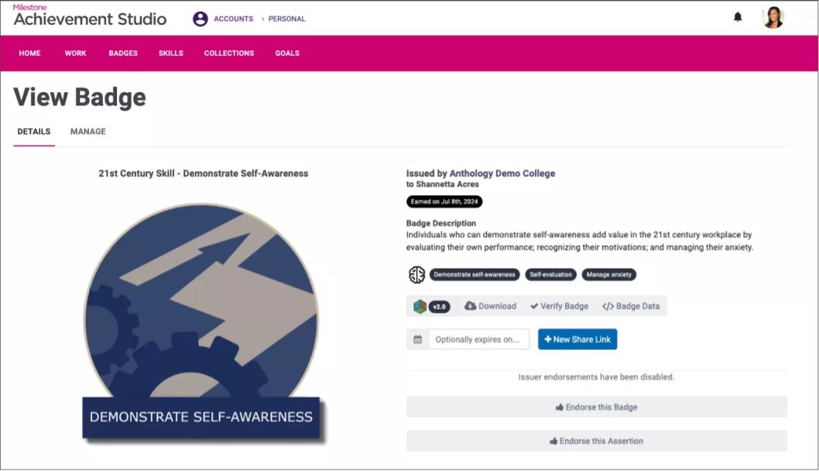Image resolution: width=819 pixels, height=471 pixels.
Task: Click the Accounts profile icon
Action: 200,19
